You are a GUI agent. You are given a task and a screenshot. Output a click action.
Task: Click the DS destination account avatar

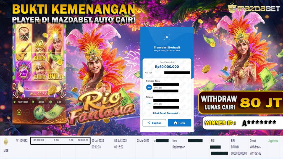click(149, 104)
